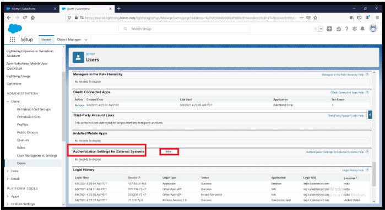This screenshot has height=210, width=385.
Task: Collapse the Users tree section
Action: (8, 101)
